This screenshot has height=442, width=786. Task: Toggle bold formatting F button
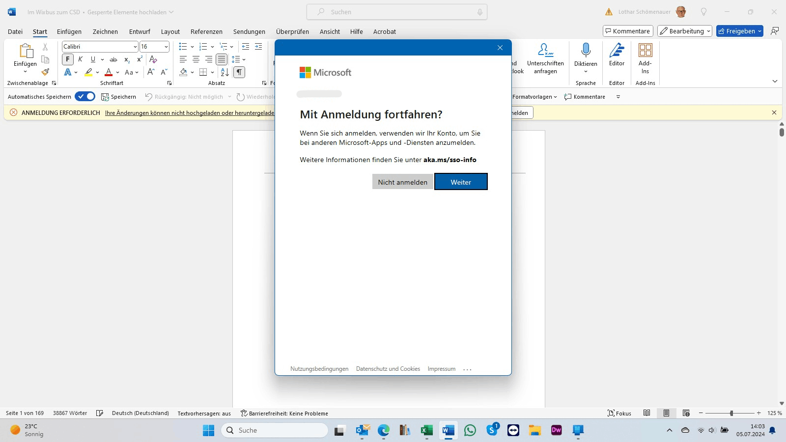(68, 59)
